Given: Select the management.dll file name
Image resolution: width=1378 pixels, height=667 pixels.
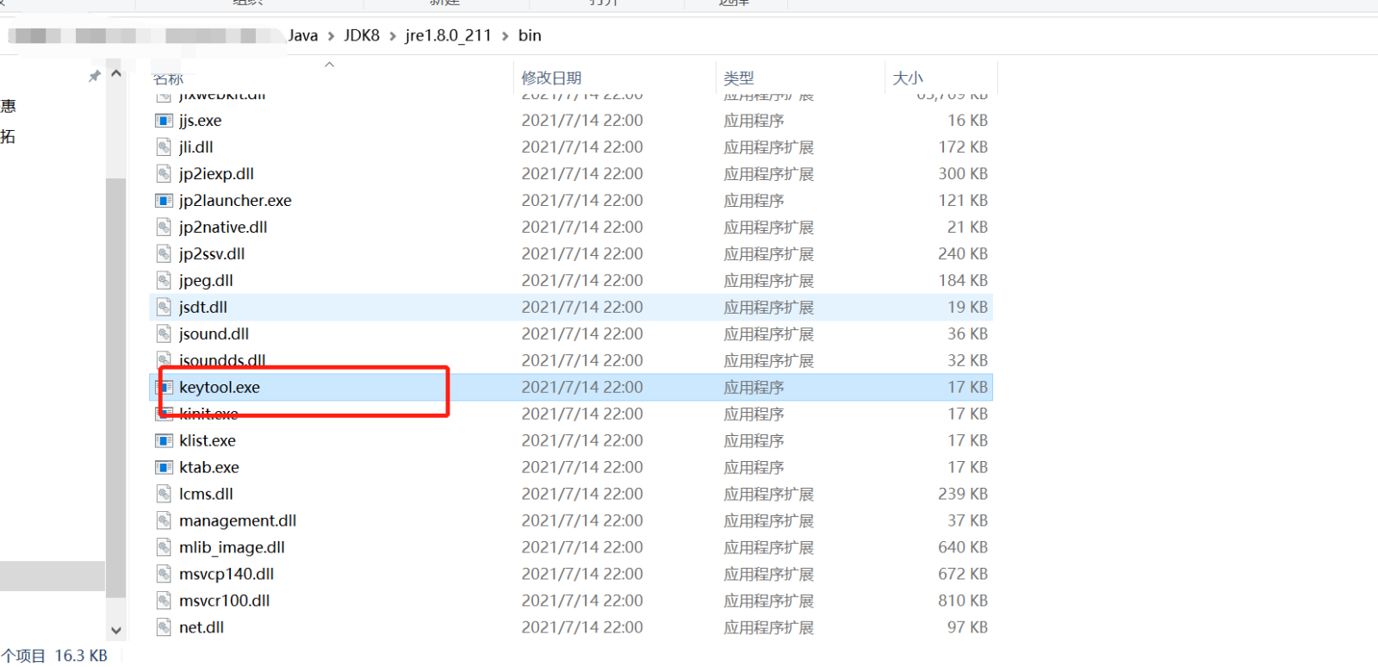Looking at the screenshot, I should (238, 521).
